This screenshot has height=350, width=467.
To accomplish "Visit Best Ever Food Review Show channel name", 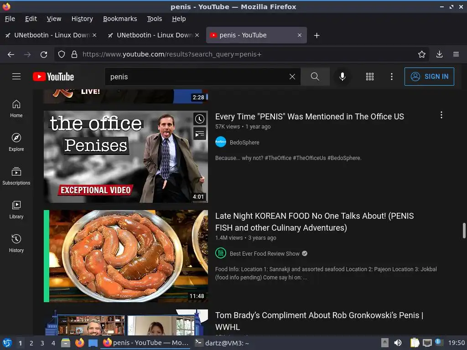I will [265, 253].
